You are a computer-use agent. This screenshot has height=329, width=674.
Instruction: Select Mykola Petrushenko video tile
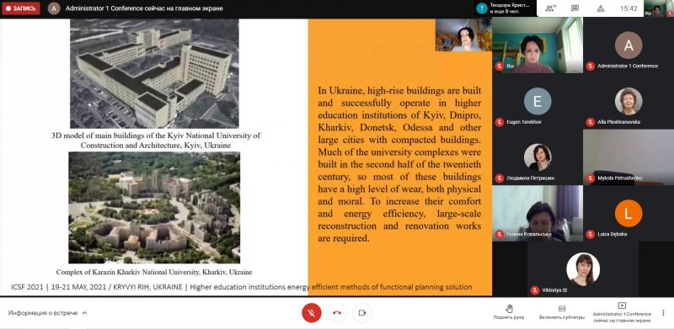629,157
